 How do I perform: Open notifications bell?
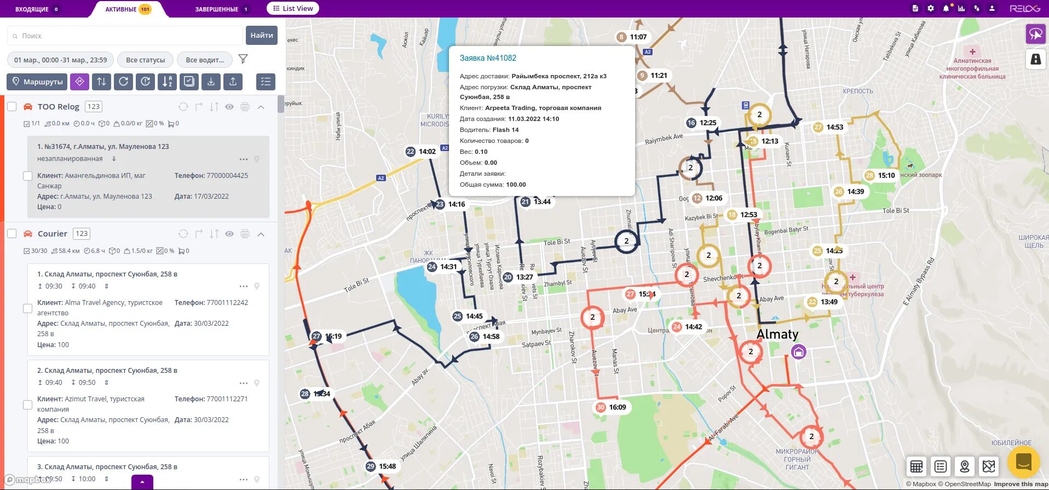pyautogui.click(x=946, y=8)
